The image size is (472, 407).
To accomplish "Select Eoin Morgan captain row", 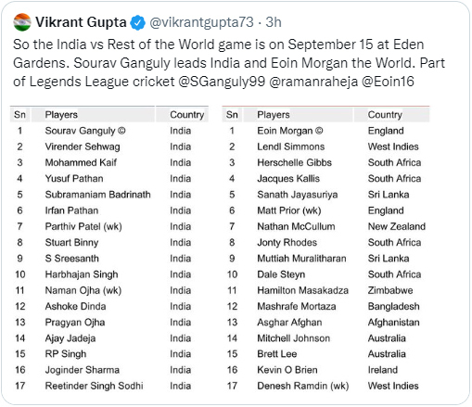I will [325, 131].
